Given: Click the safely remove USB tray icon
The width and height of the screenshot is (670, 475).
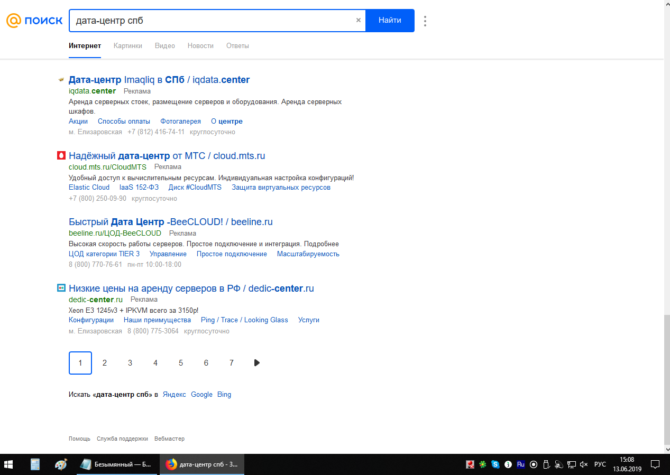Looking at the screenshot, I should (x=546, y=464).
